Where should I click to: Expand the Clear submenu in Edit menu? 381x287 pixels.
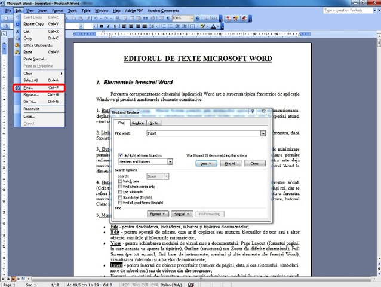[43, 74]
